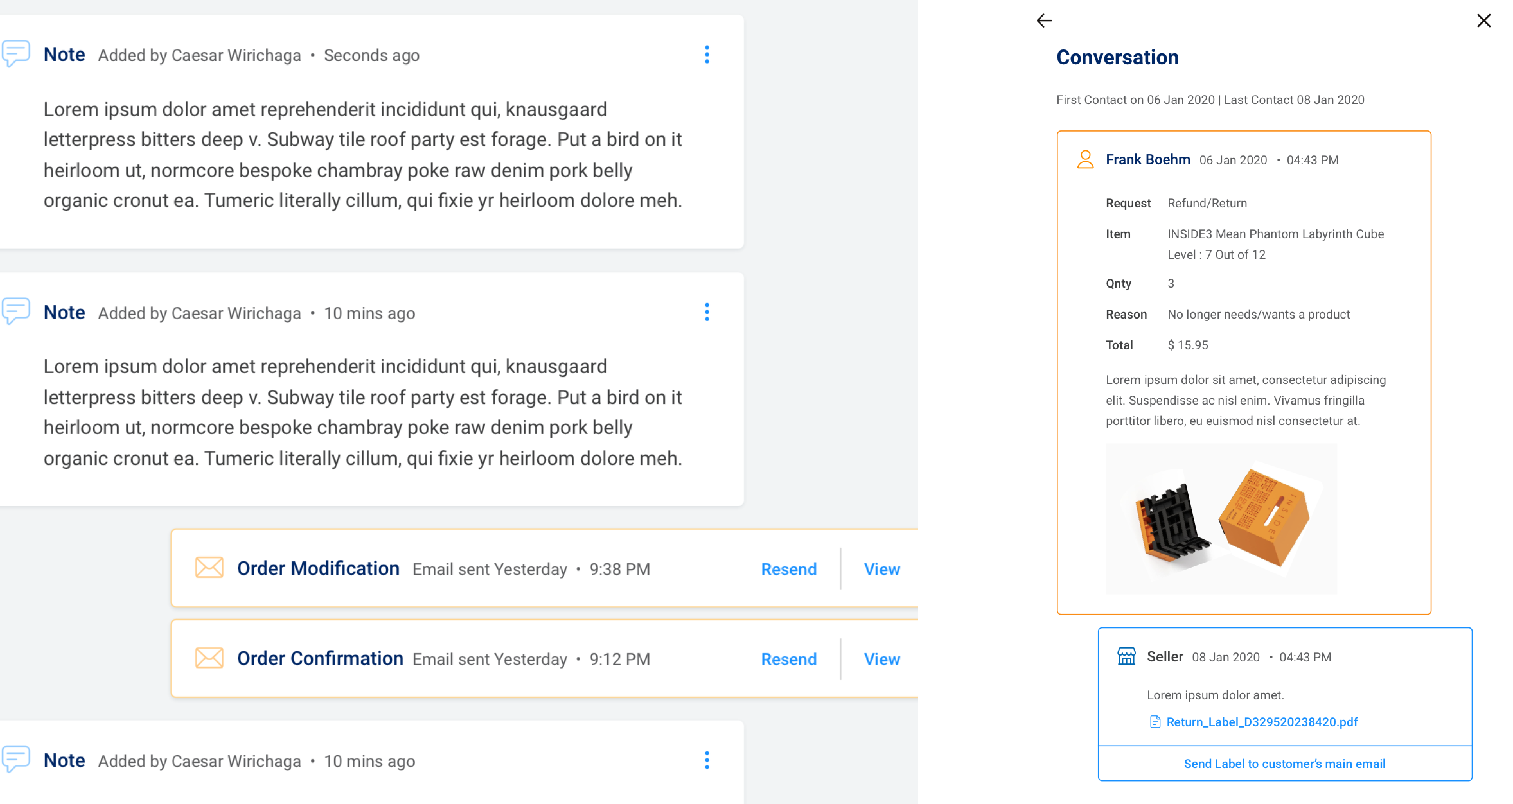The width and height of the screenshot is (1513, 804).
Task: Open Return_Label_D329520238420.pdf attachment
Action: coord(1262,722)
